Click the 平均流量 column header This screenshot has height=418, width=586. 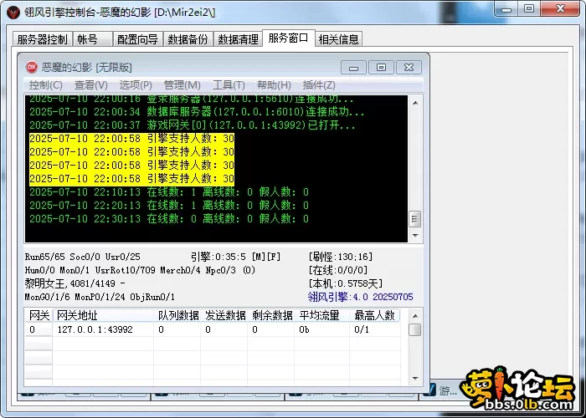(x=321, y=315)
